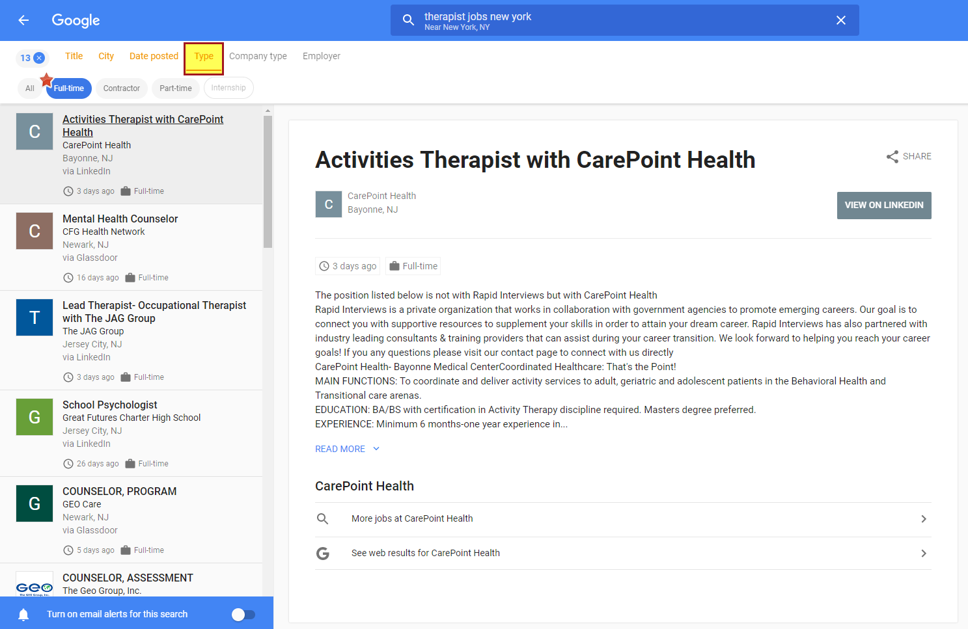Select the All job type chip
This screenshot has height=629, width=968.
30,88
